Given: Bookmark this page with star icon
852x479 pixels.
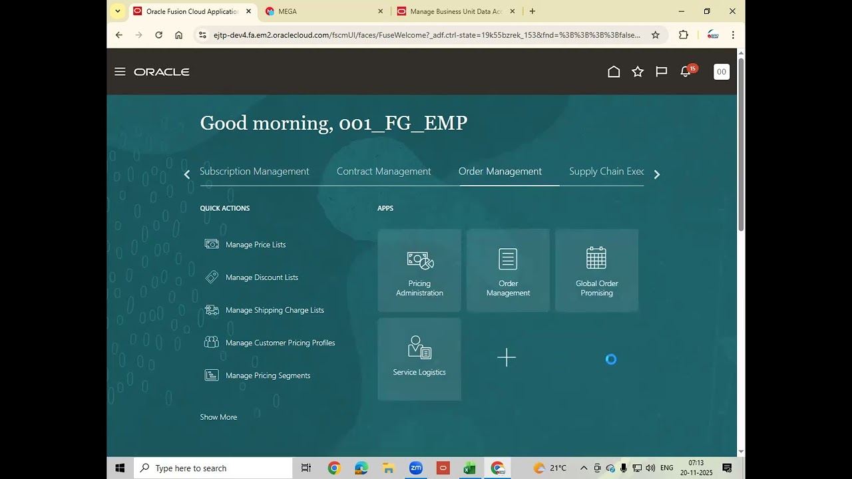Looking at the screenshot, I should click(x=656, y=35).
